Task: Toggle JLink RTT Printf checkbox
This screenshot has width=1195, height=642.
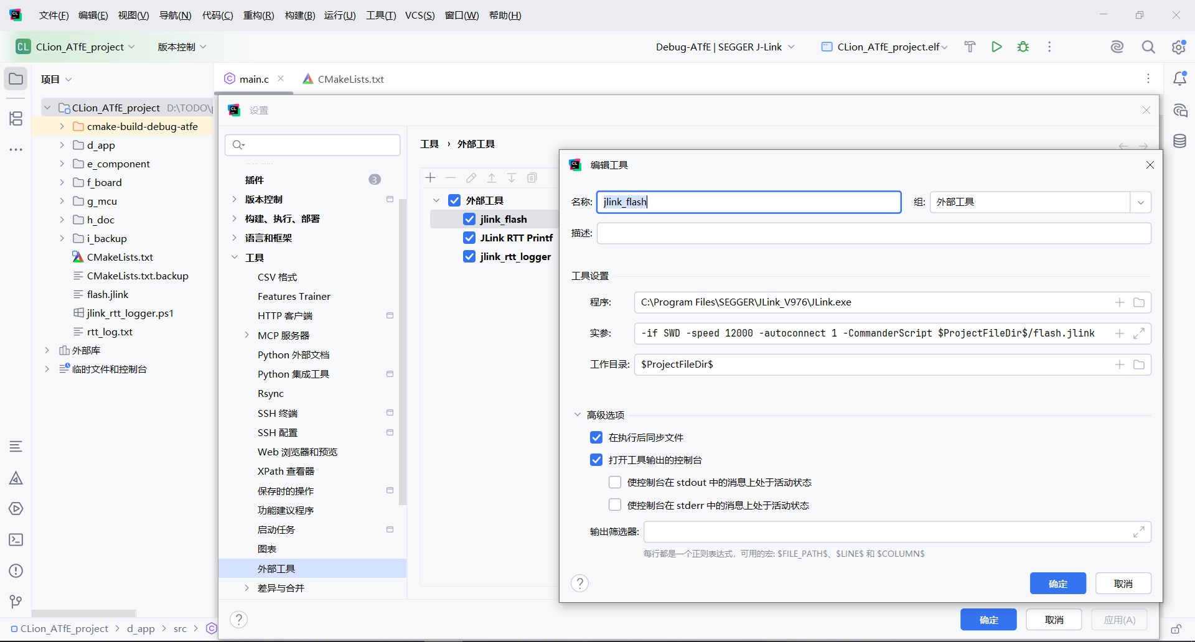Action: pyautogui.click(x=469, y=238)
